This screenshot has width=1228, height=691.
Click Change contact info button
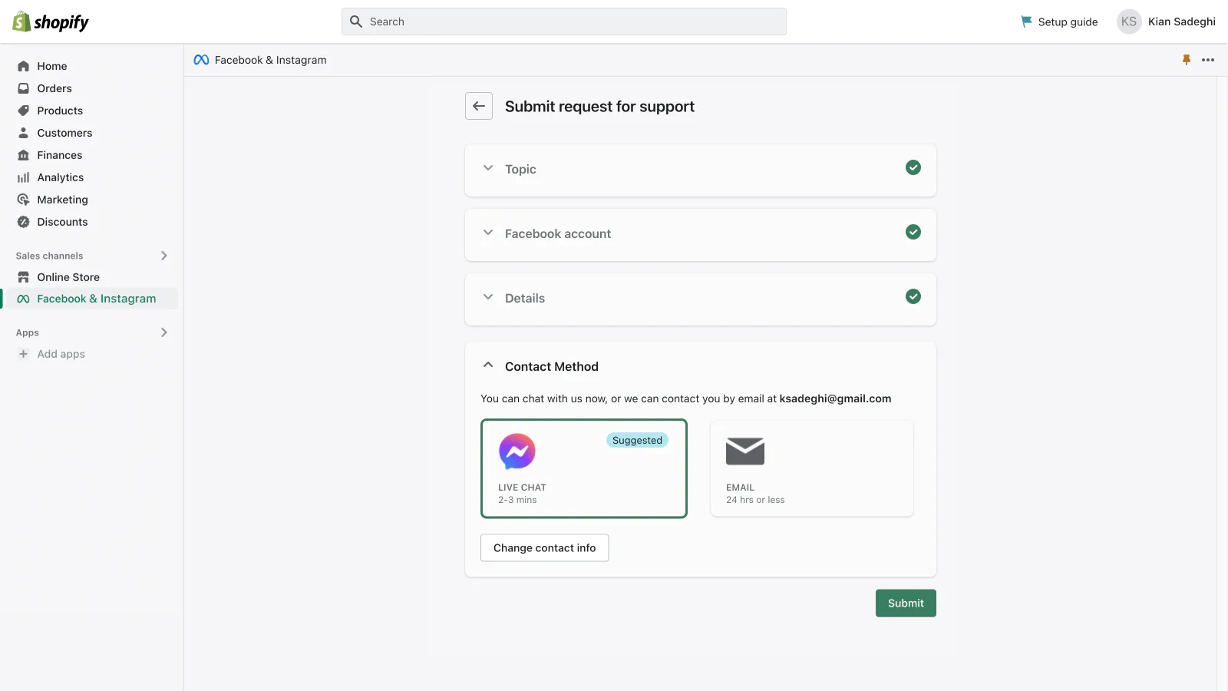[x=545, y=548]
